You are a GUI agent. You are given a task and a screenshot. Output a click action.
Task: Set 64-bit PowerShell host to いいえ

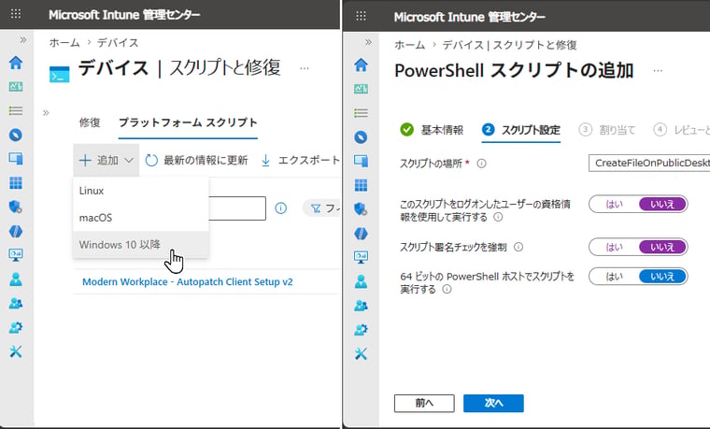pos(662,277)
